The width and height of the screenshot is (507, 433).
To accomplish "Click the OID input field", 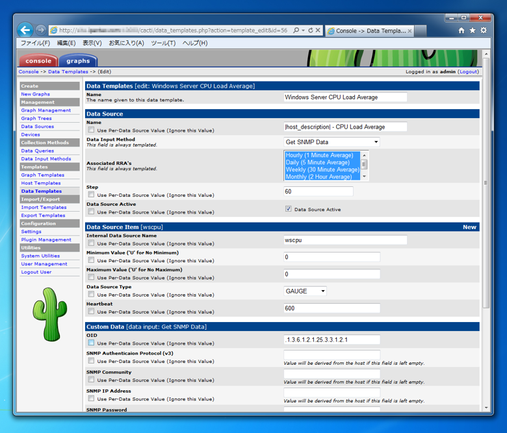I will [331, 340].
